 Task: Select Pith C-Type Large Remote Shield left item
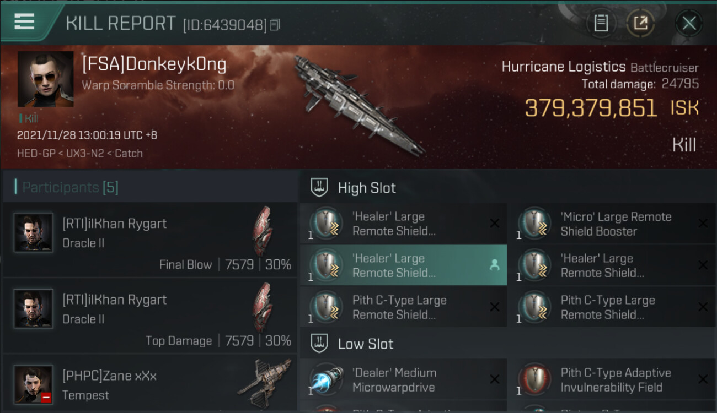tap(403, 307)
